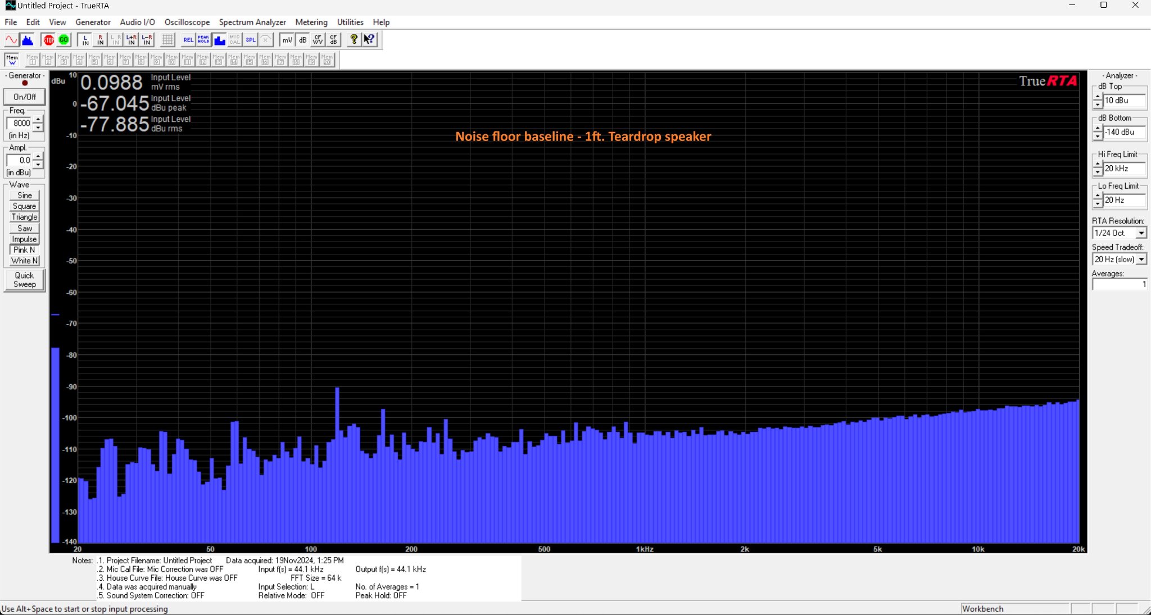Select the Saw waveform
Image resolution: width=1151 pixels, height=615 pixels.
pos(25,228)
